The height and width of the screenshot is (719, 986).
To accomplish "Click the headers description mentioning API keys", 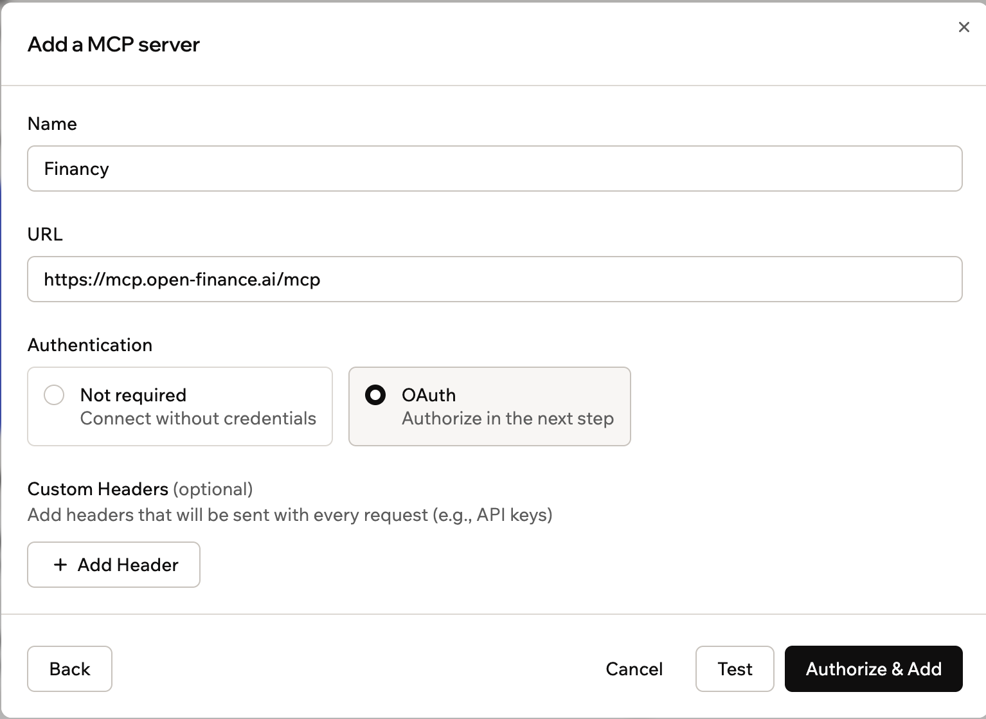I will pyautogui.click(x=290, y=514).
